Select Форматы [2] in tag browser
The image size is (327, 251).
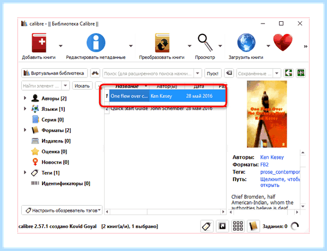[x=56, y=130]
